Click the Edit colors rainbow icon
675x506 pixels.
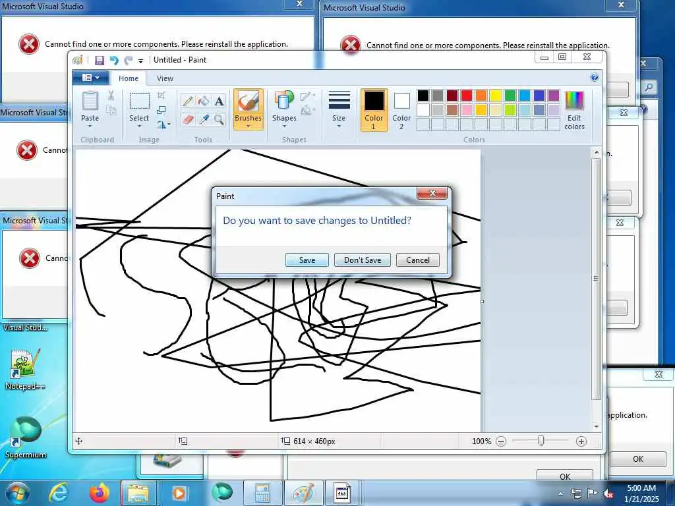coord(574,101)
